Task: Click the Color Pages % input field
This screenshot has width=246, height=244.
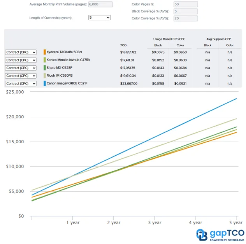Action: coord(185,4)
